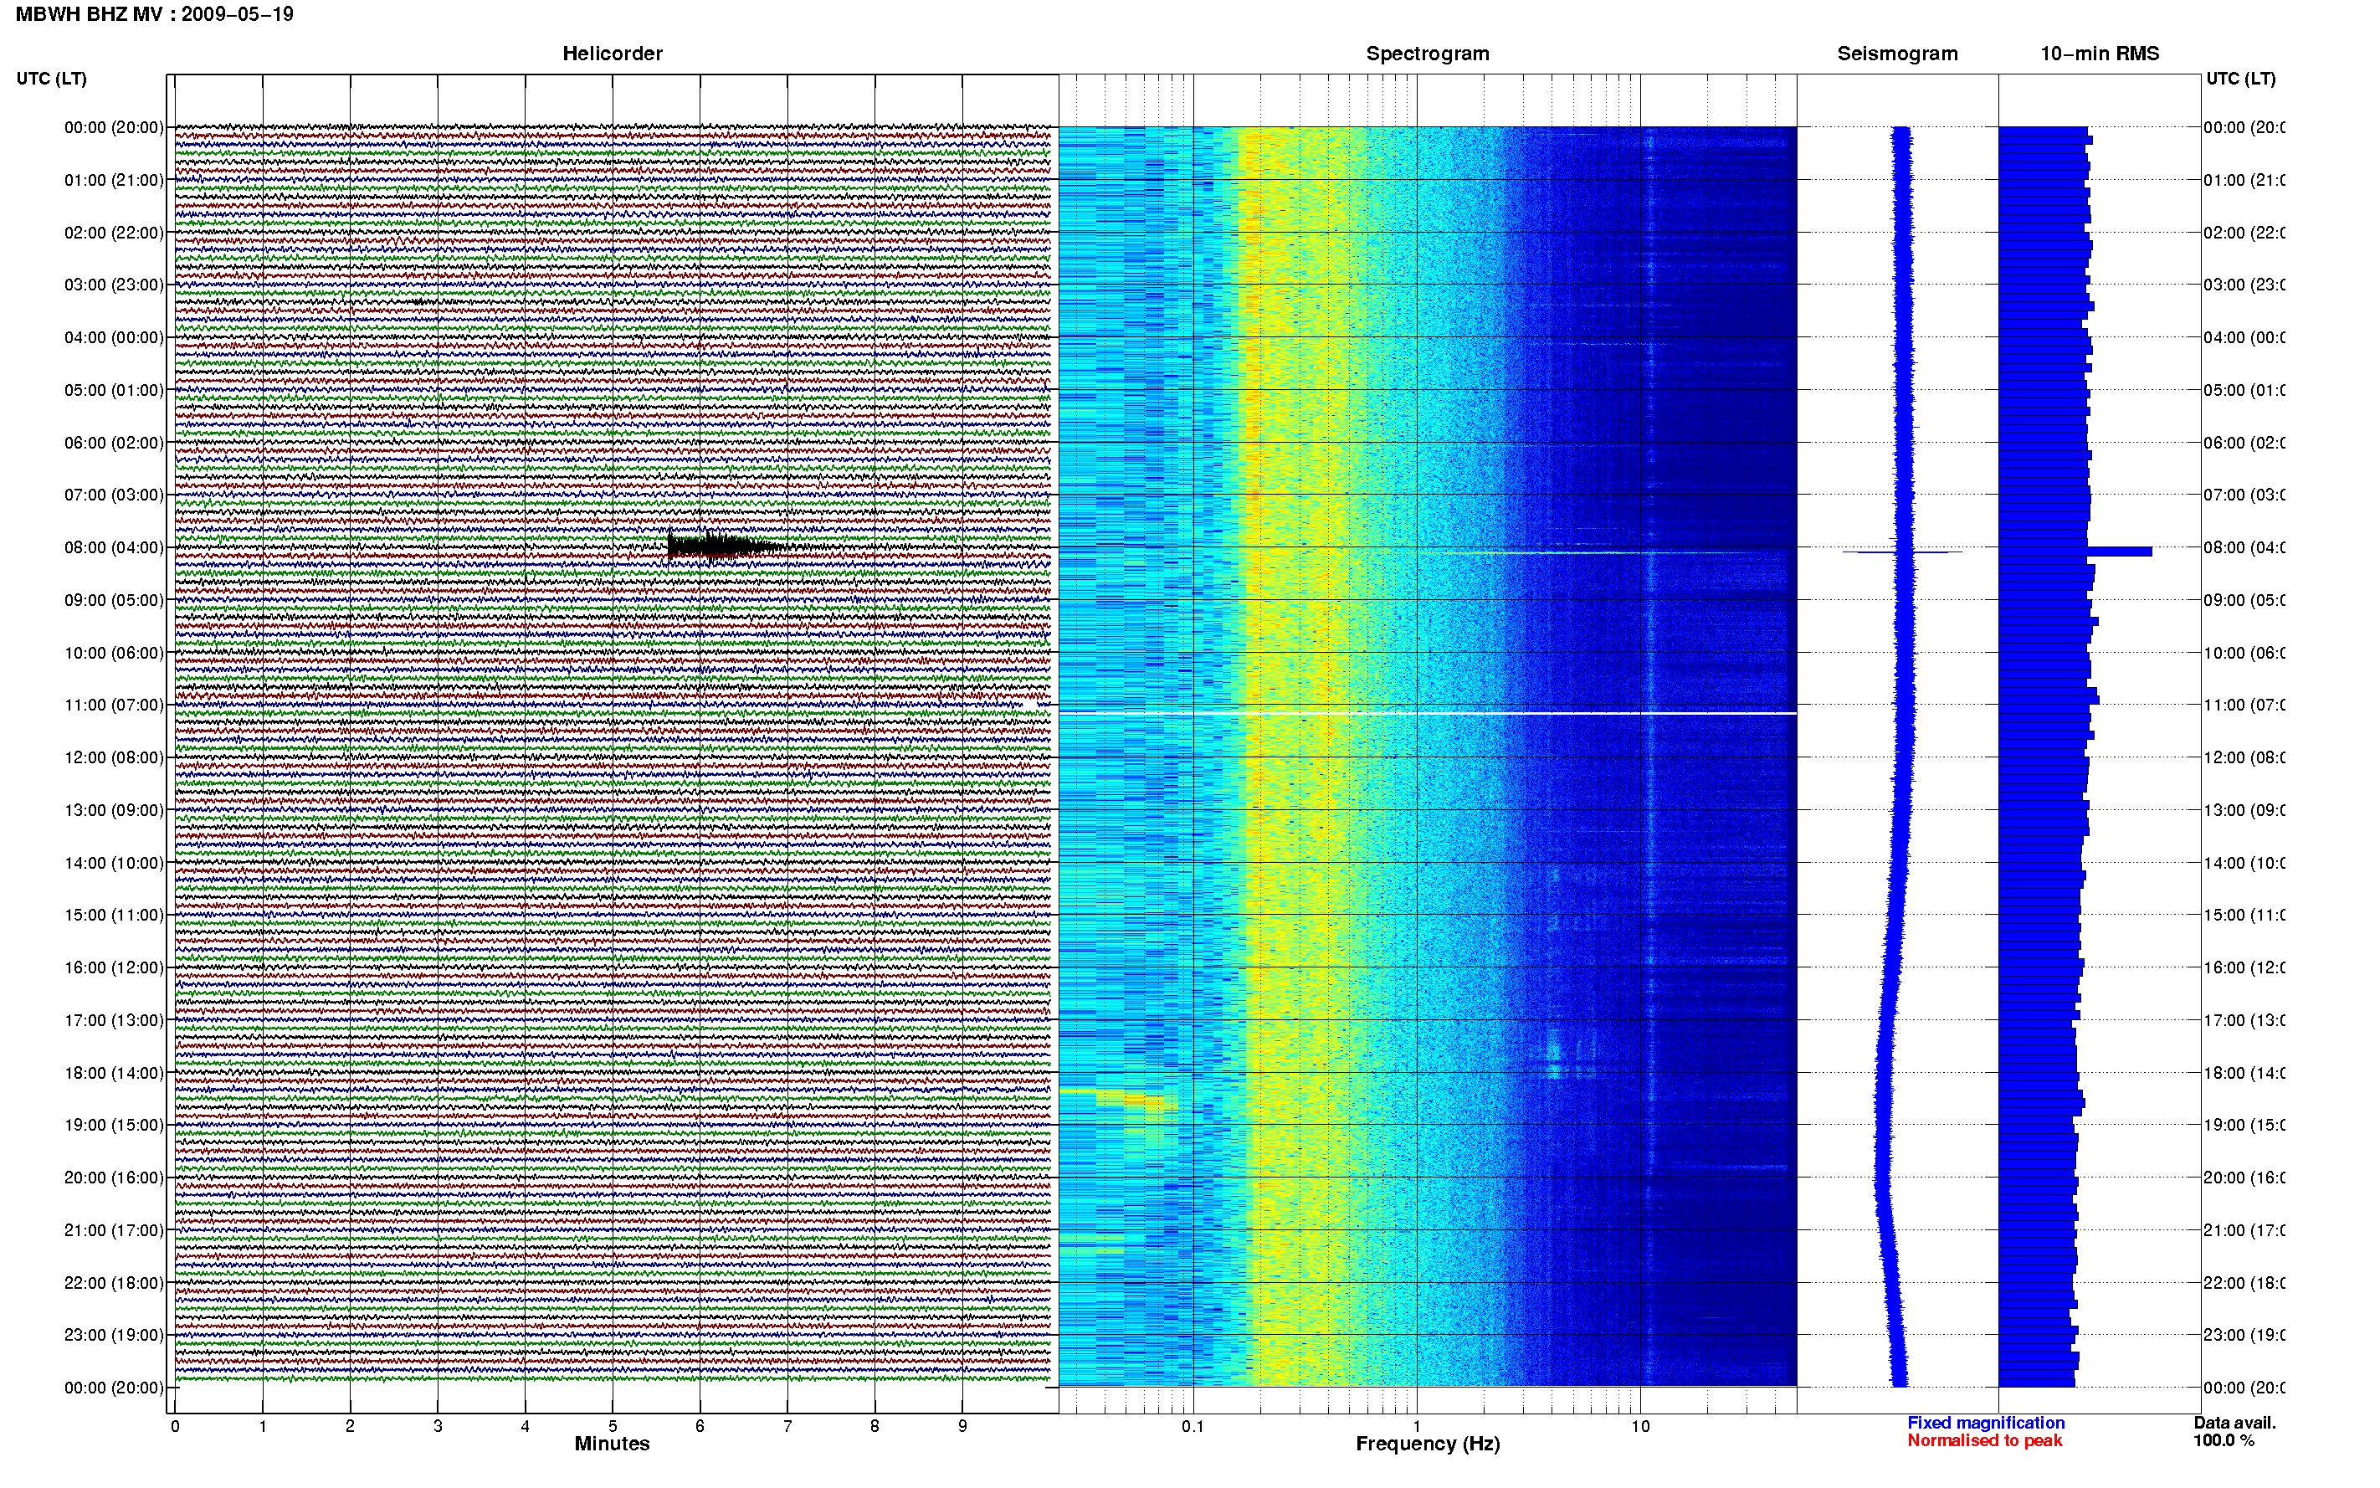2380x1488 pixels.
Task: Click the white data-gap line across the spectrogram
Action: (1428, 712)
